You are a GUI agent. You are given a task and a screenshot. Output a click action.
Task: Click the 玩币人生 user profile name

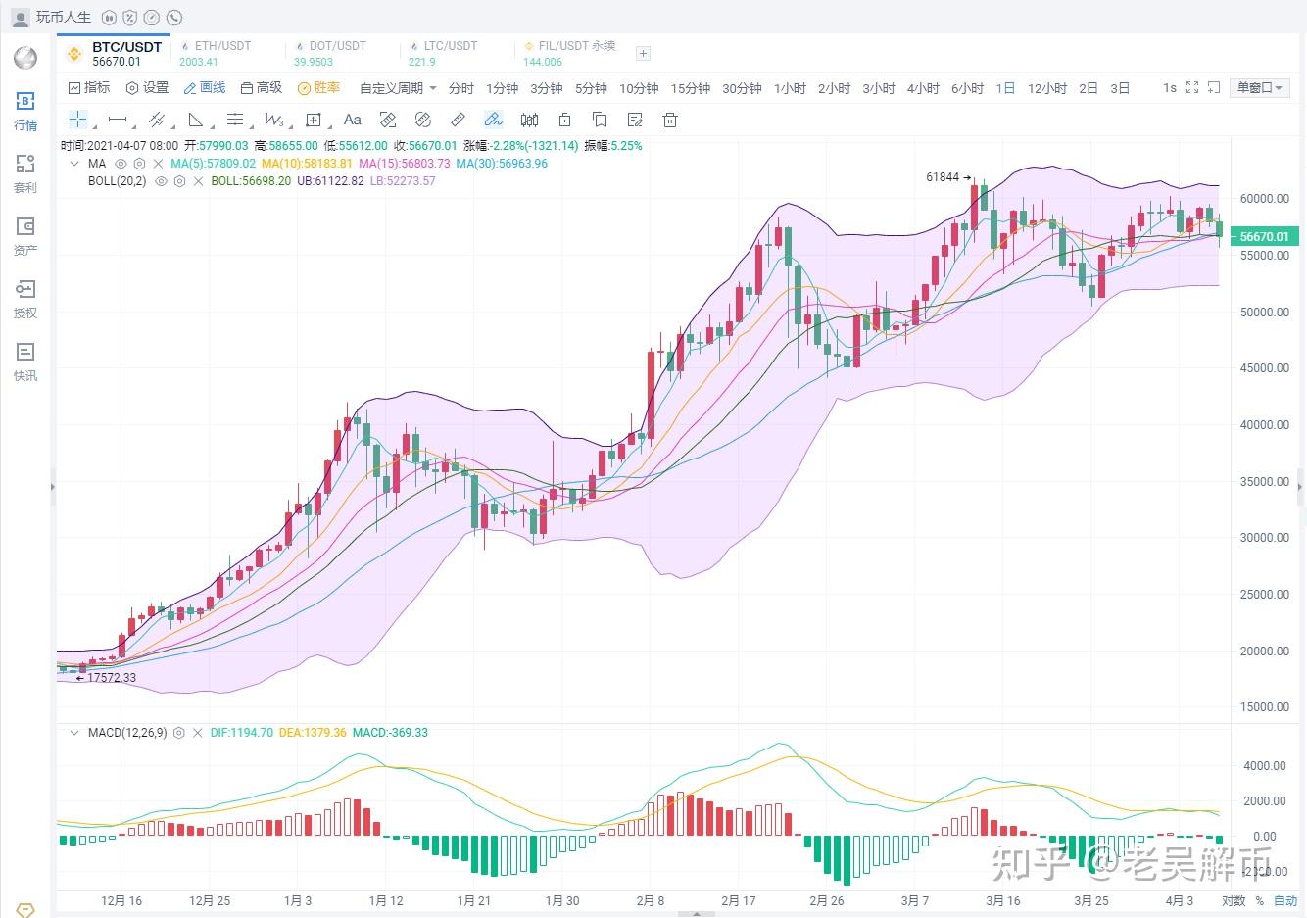tap(64, 18)
